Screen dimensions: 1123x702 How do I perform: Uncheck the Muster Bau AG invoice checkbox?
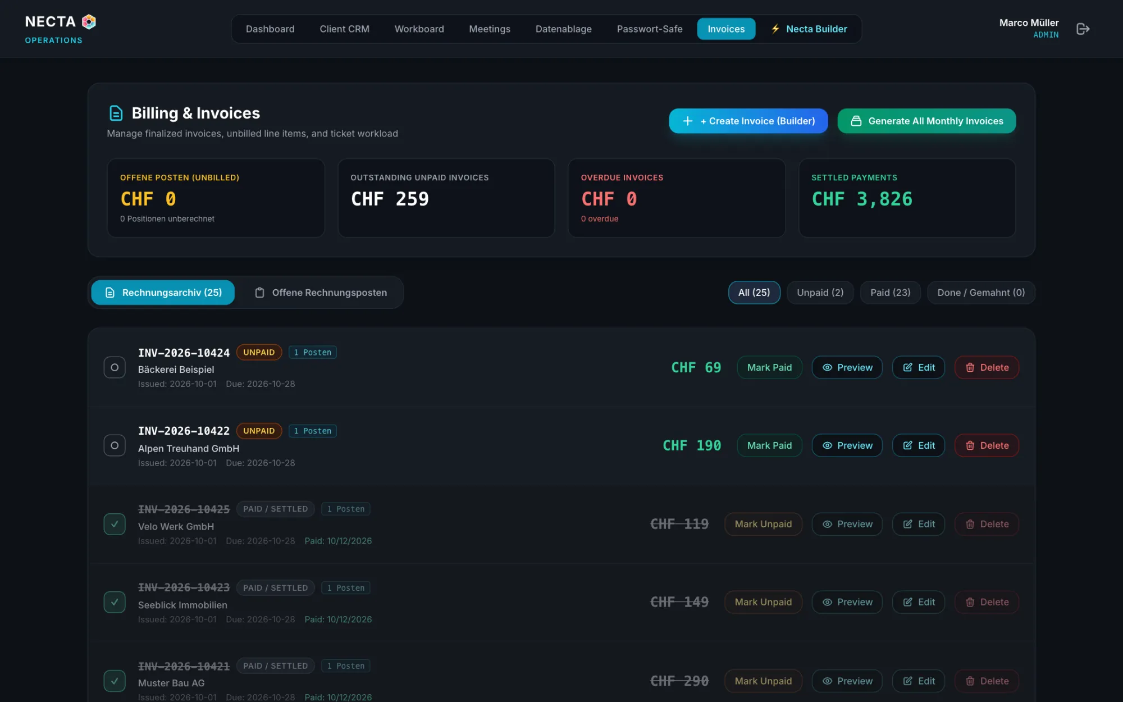coord(115,681)
